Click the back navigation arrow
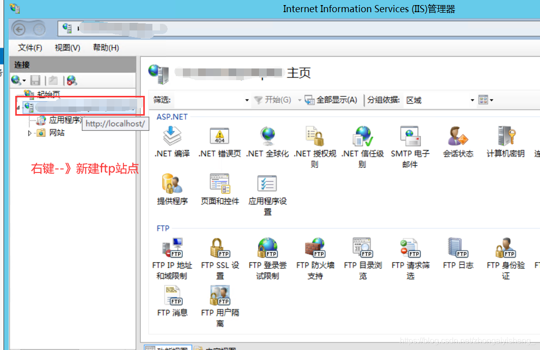 coord(19,29)
